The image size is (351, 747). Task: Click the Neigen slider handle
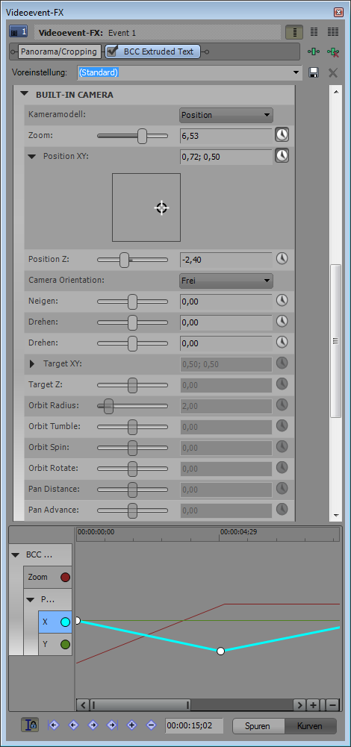[133, 301]
